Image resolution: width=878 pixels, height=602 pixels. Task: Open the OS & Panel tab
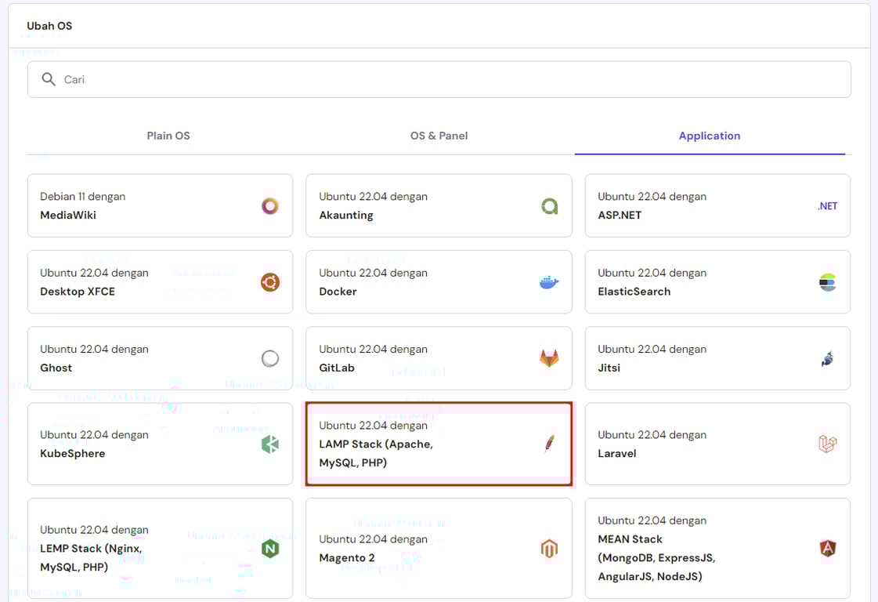tap(439, 136)
